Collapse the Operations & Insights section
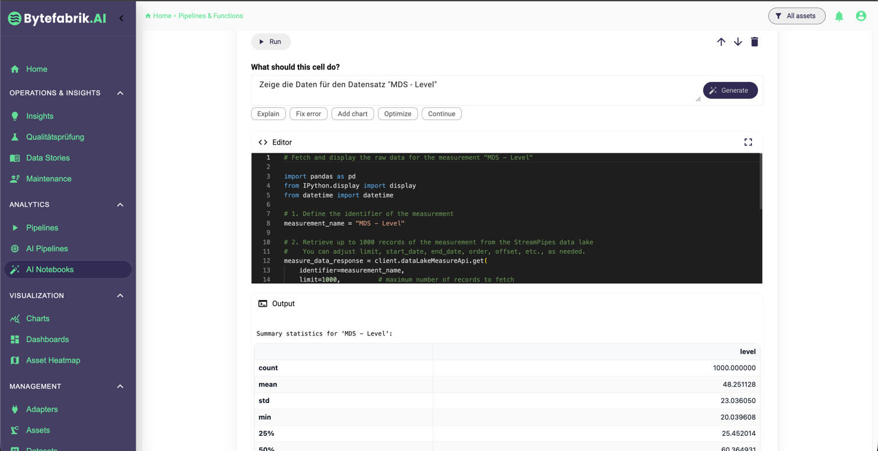 (x=120, y=93)
